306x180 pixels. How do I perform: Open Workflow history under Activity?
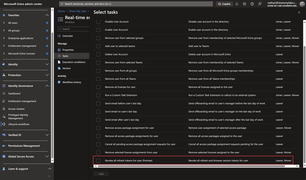point(72,82)
